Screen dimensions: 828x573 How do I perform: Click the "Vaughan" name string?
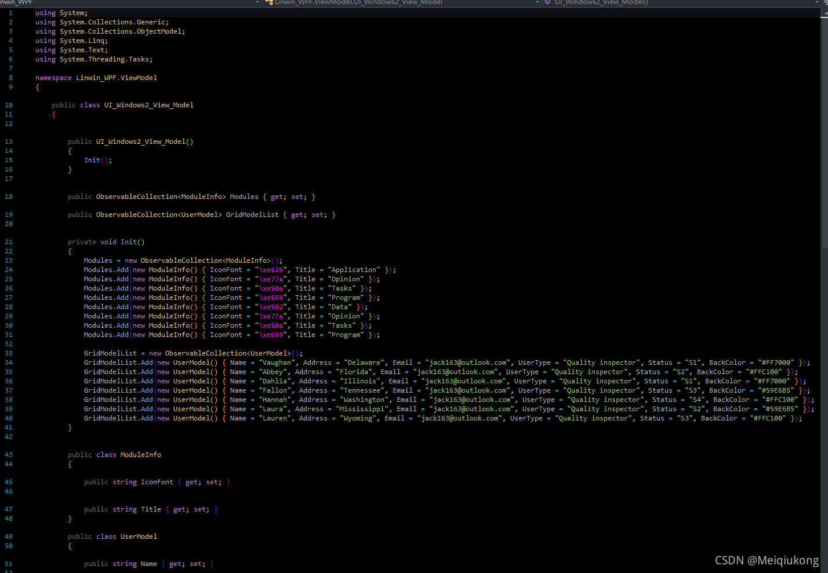[275, 362]
